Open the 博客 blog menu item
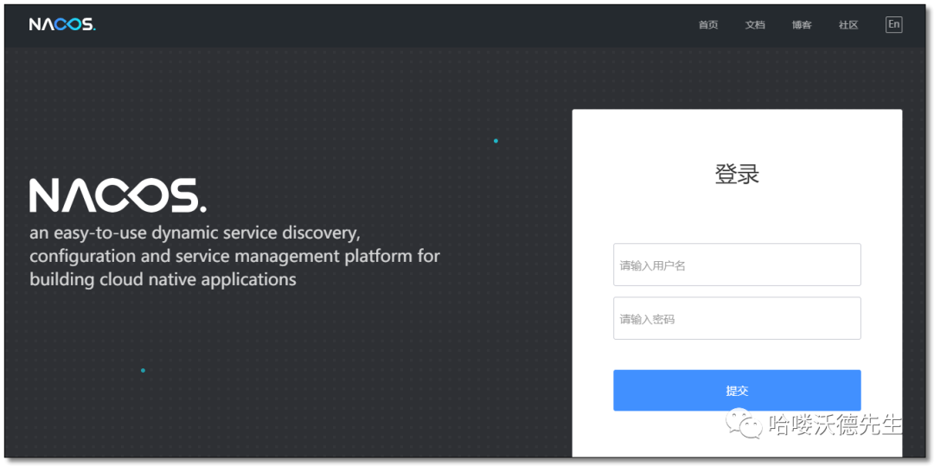Viewport: 934px width, 466px height. click(802, 25)
